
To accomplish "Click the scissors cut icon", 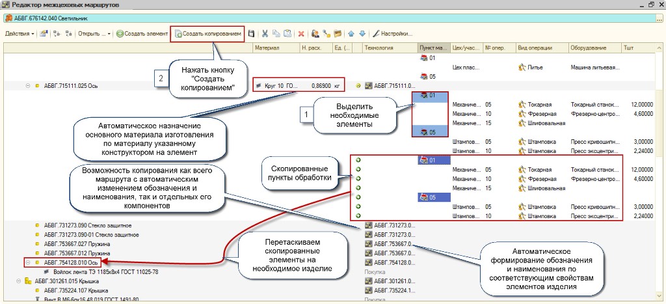I will click(266, 33).
